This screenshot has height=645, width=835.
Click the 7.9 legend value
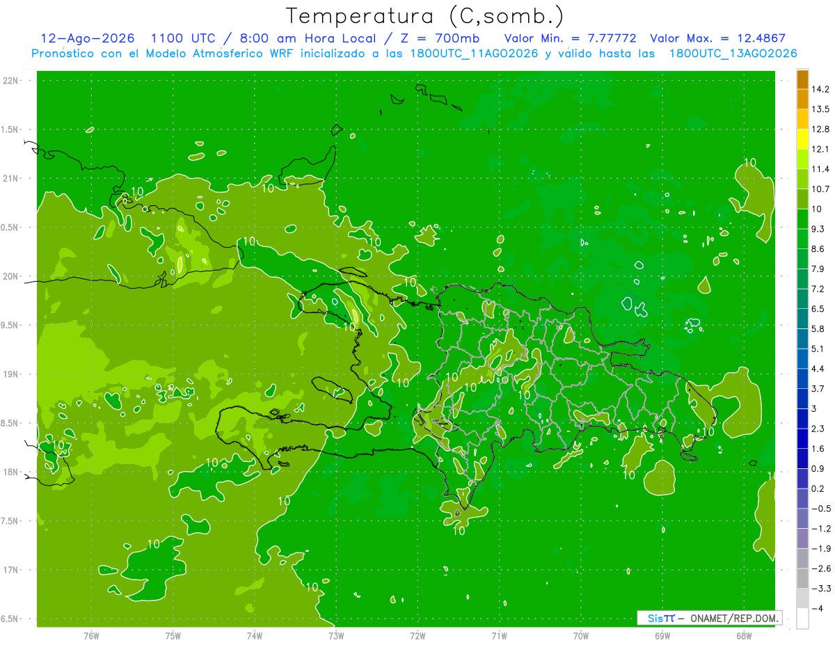[819, 269]
